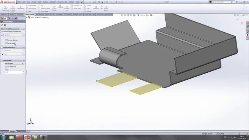Toggle Use relief ratio checkbox
The width and height of the screenshot is (249, 140).
coord(6,67)
